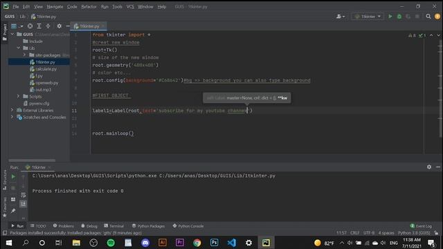Image resolution: width=443 pixels, height=249 pixels.
Task: Open Project view mode dropdown
Action: tap(17, 26)
